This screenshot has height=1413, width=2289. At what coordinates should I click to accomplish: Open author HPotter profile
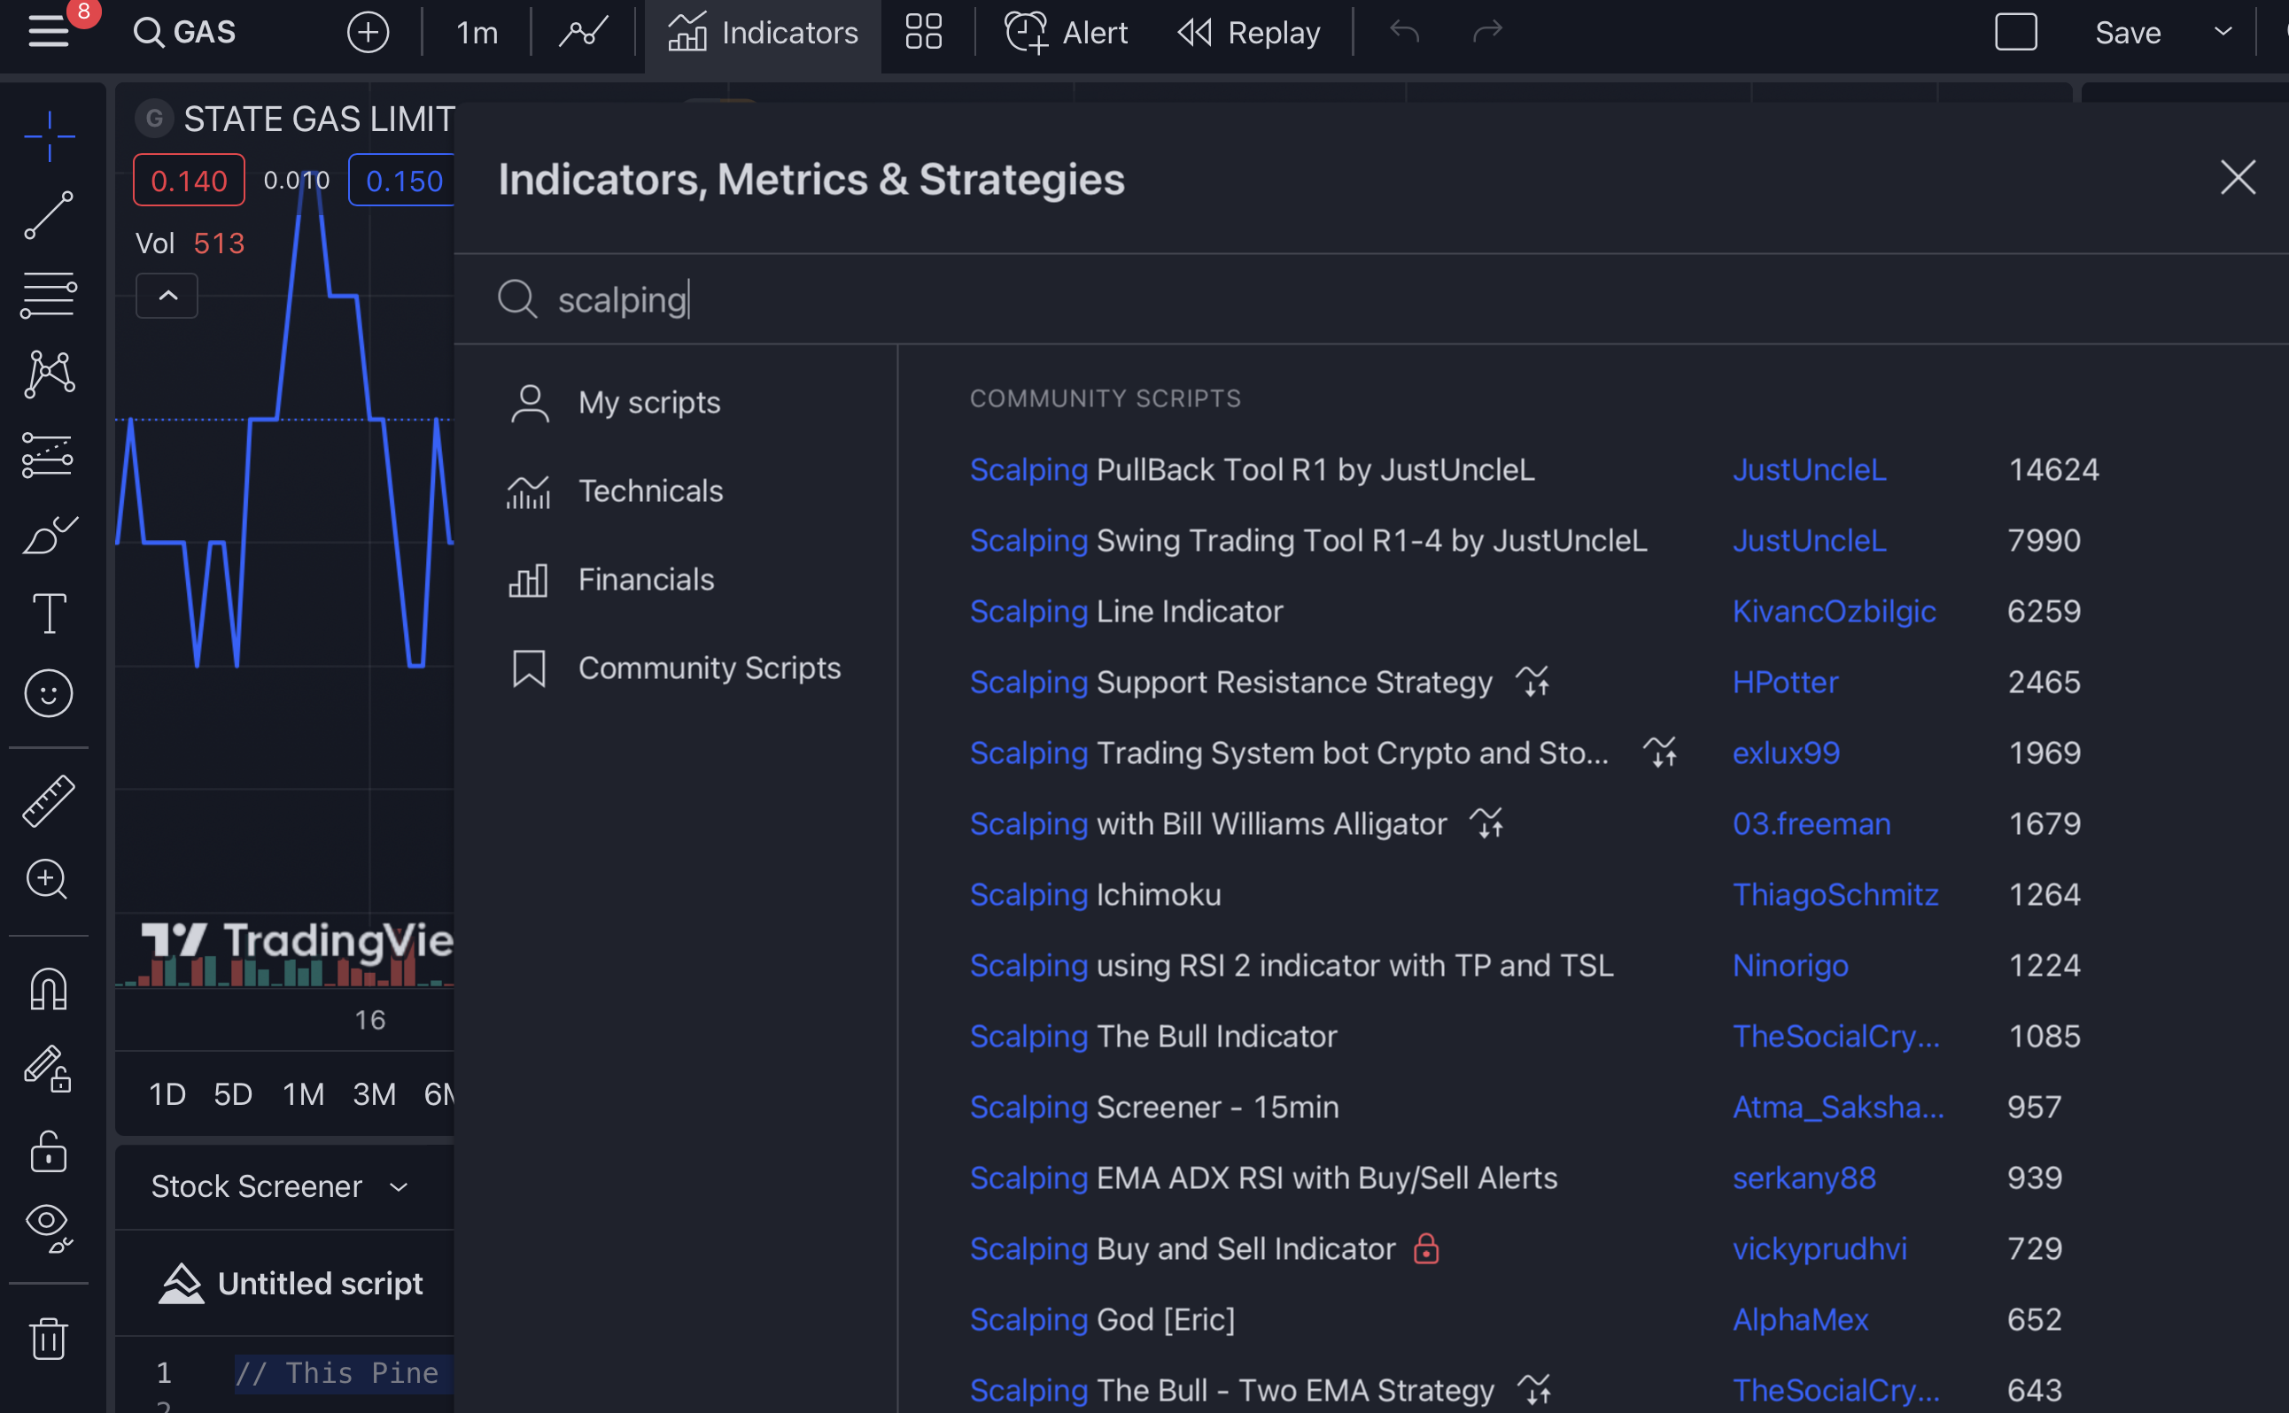pos(1785,683)
